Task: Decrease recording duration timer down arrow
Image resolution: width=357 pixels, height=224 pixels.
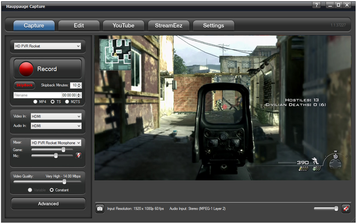Action: point(79,96)
